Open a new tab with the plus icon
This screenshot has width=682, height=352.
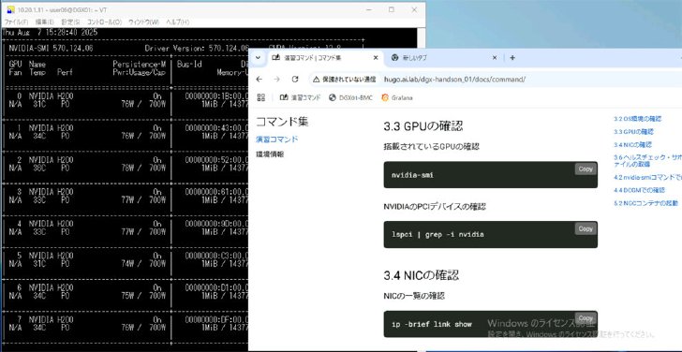click(512, 58)
